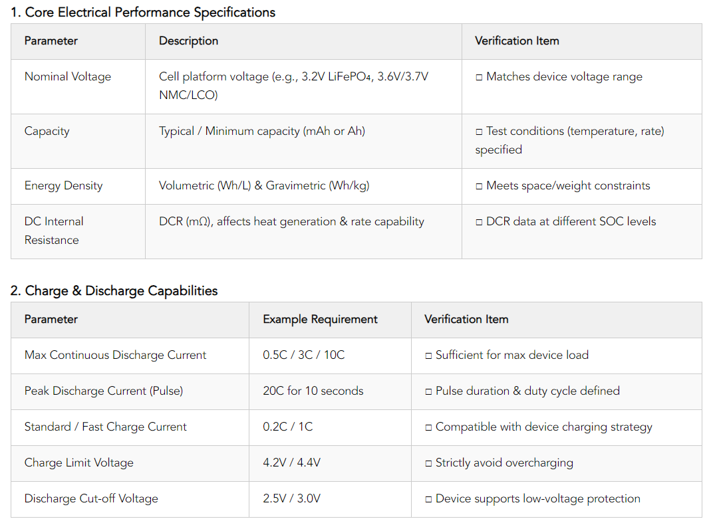Tick Pulse duration & duty cycle defined

click(428, 391)
